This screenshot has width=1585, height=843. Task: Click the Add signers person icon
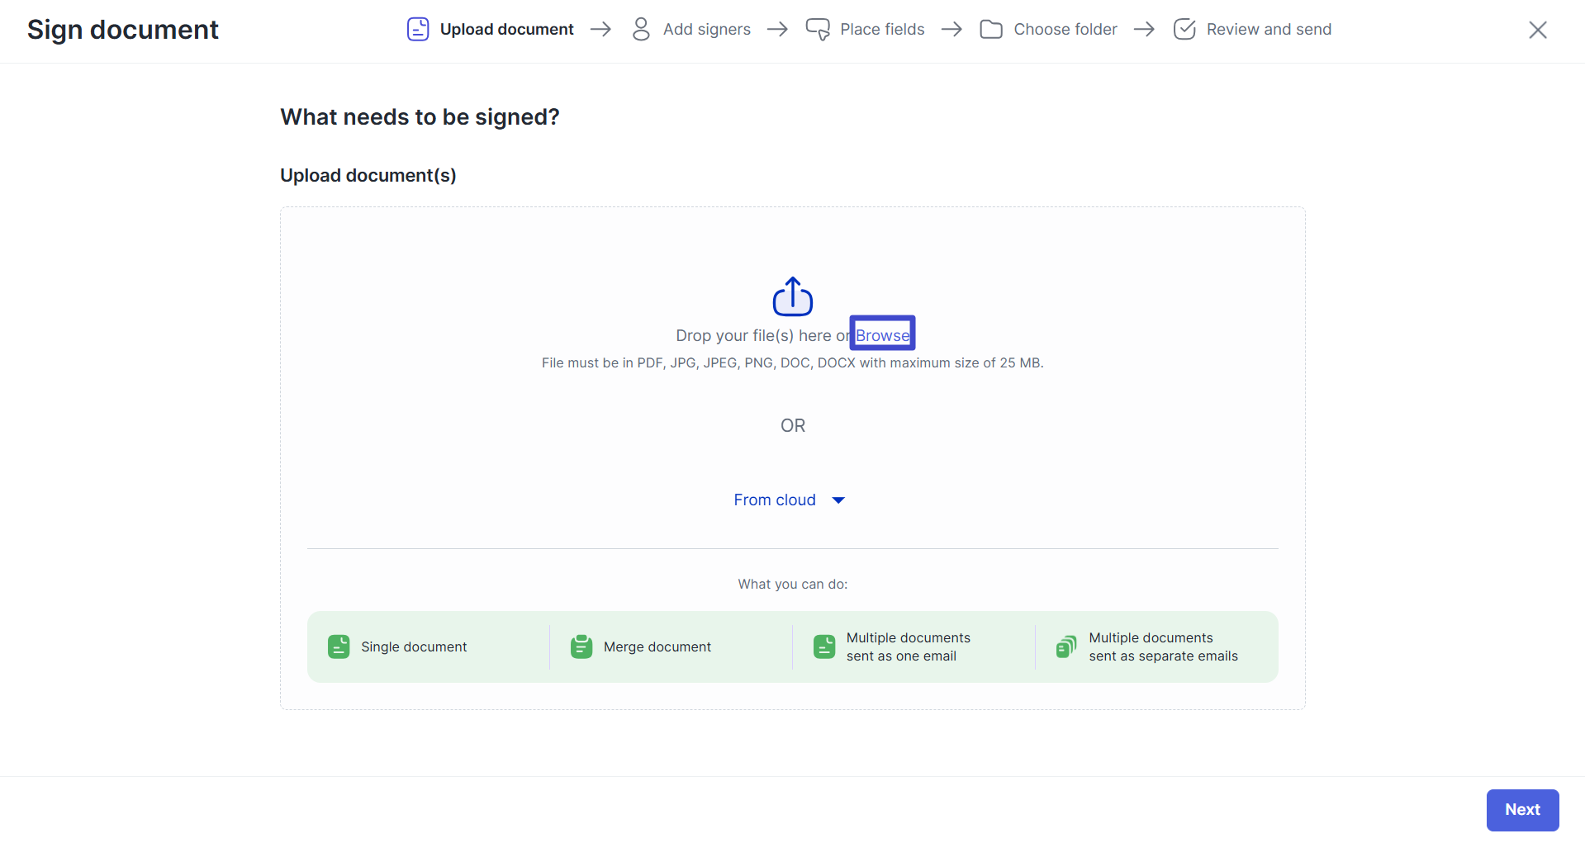click(641, 30)
